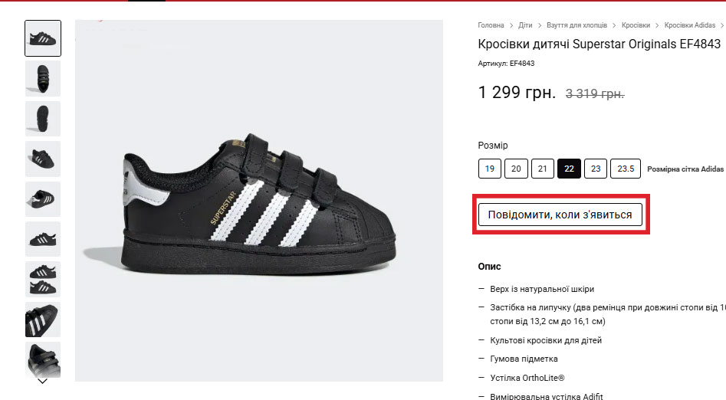This screenshot has height=400, width=726.
Task: Go to 'Кросівки Adidas' breadcrumb
Action: click(689, 25)
